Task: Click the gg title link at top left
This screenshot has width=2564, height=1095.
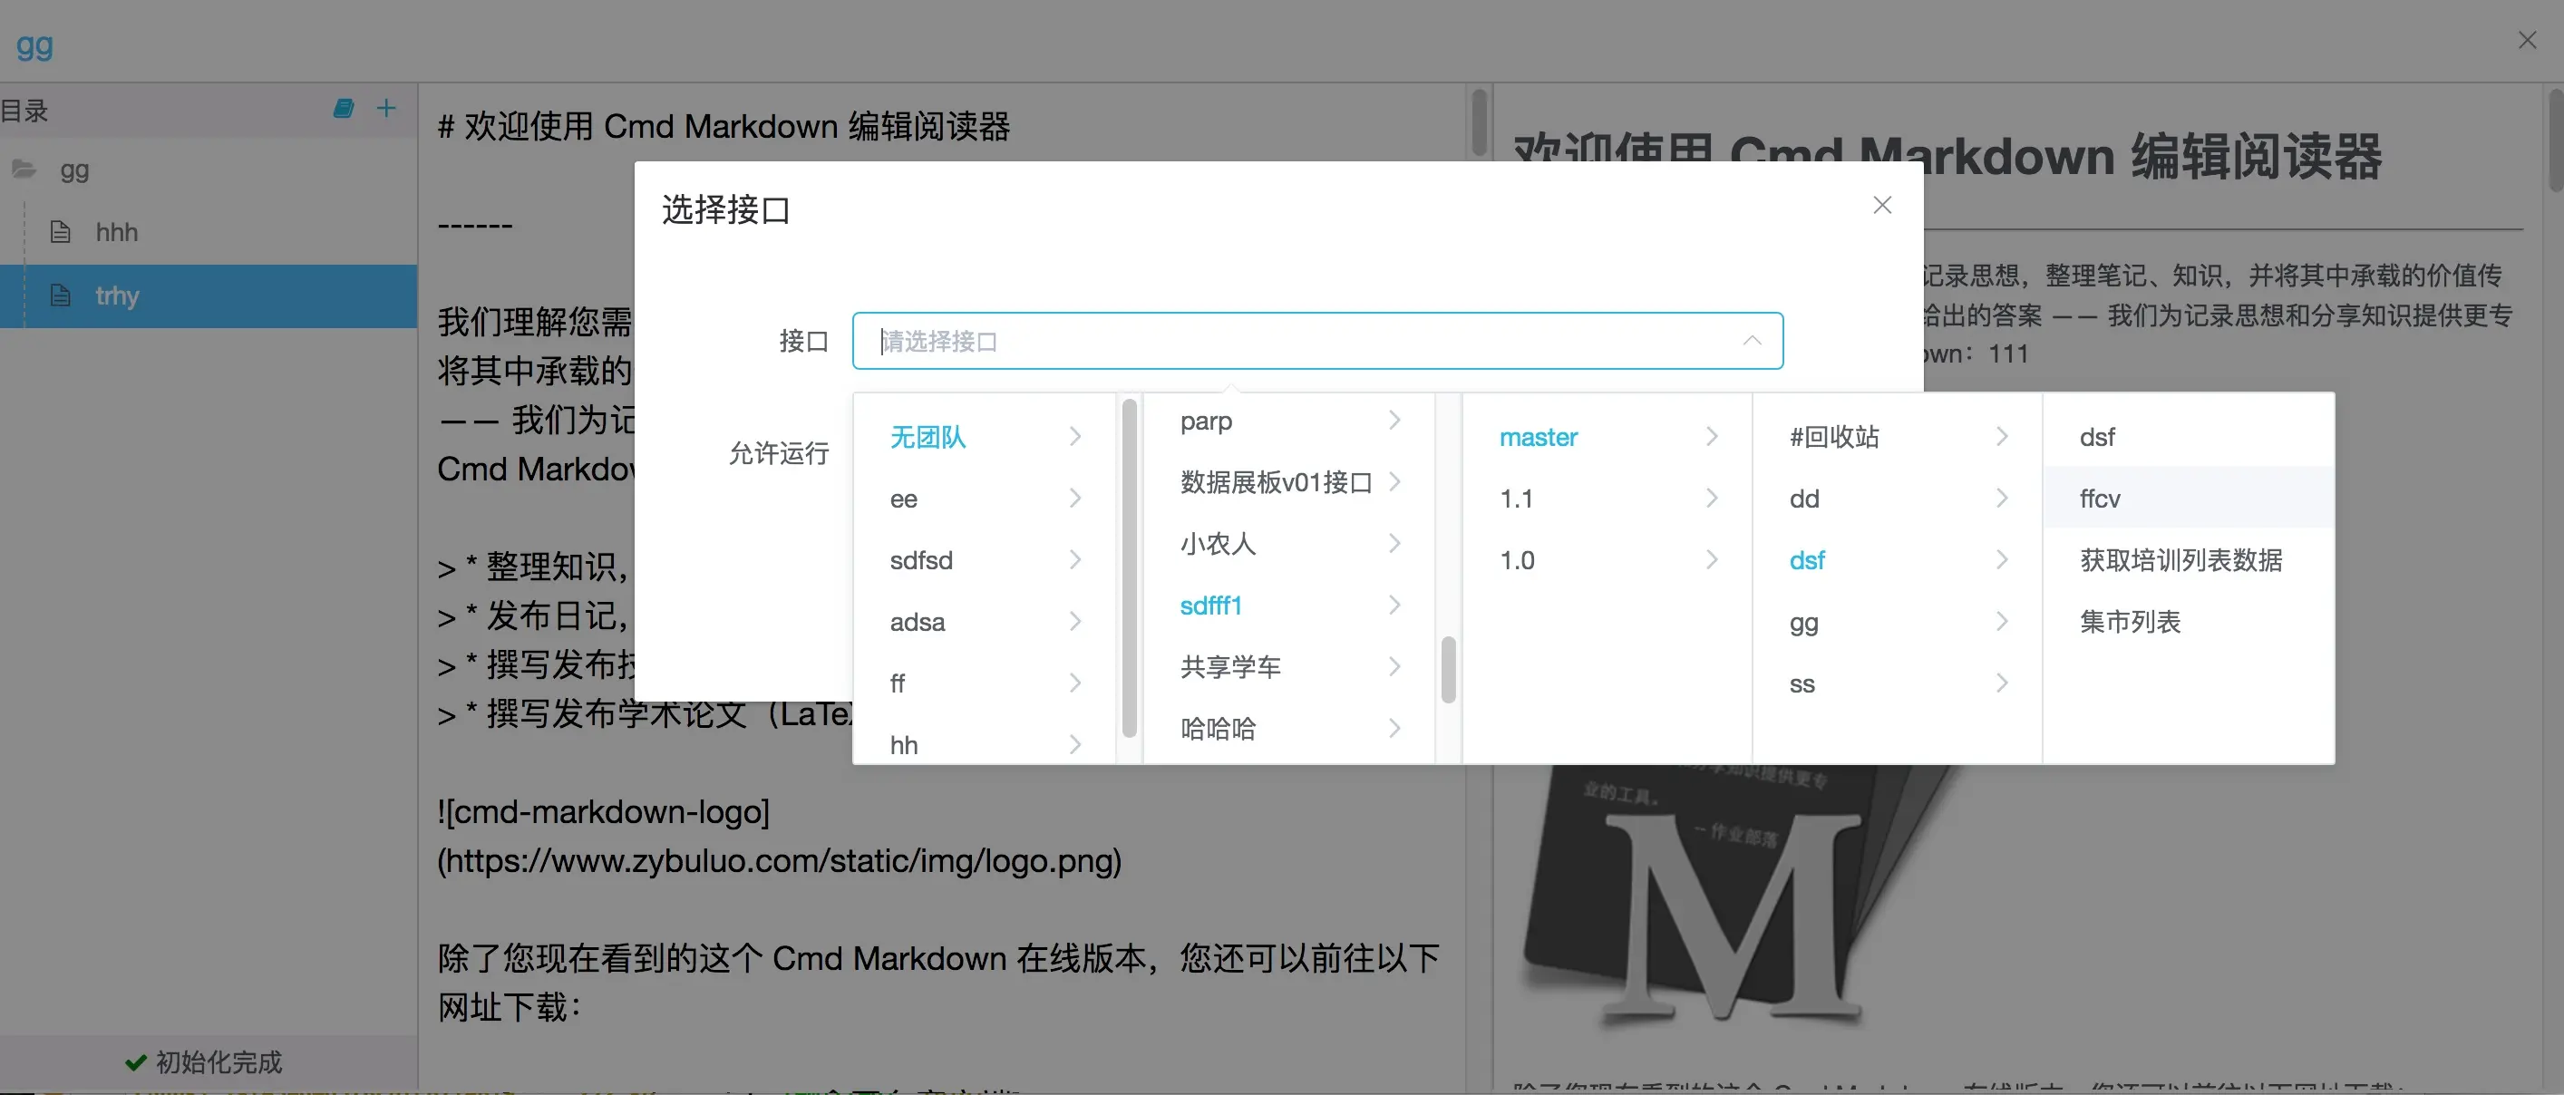Action: pyautogui.click(x=34, y=44)
